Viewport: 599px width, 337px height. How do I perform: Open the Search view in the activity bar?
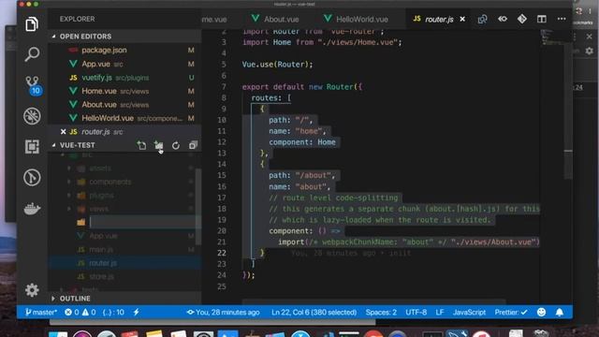32,54
